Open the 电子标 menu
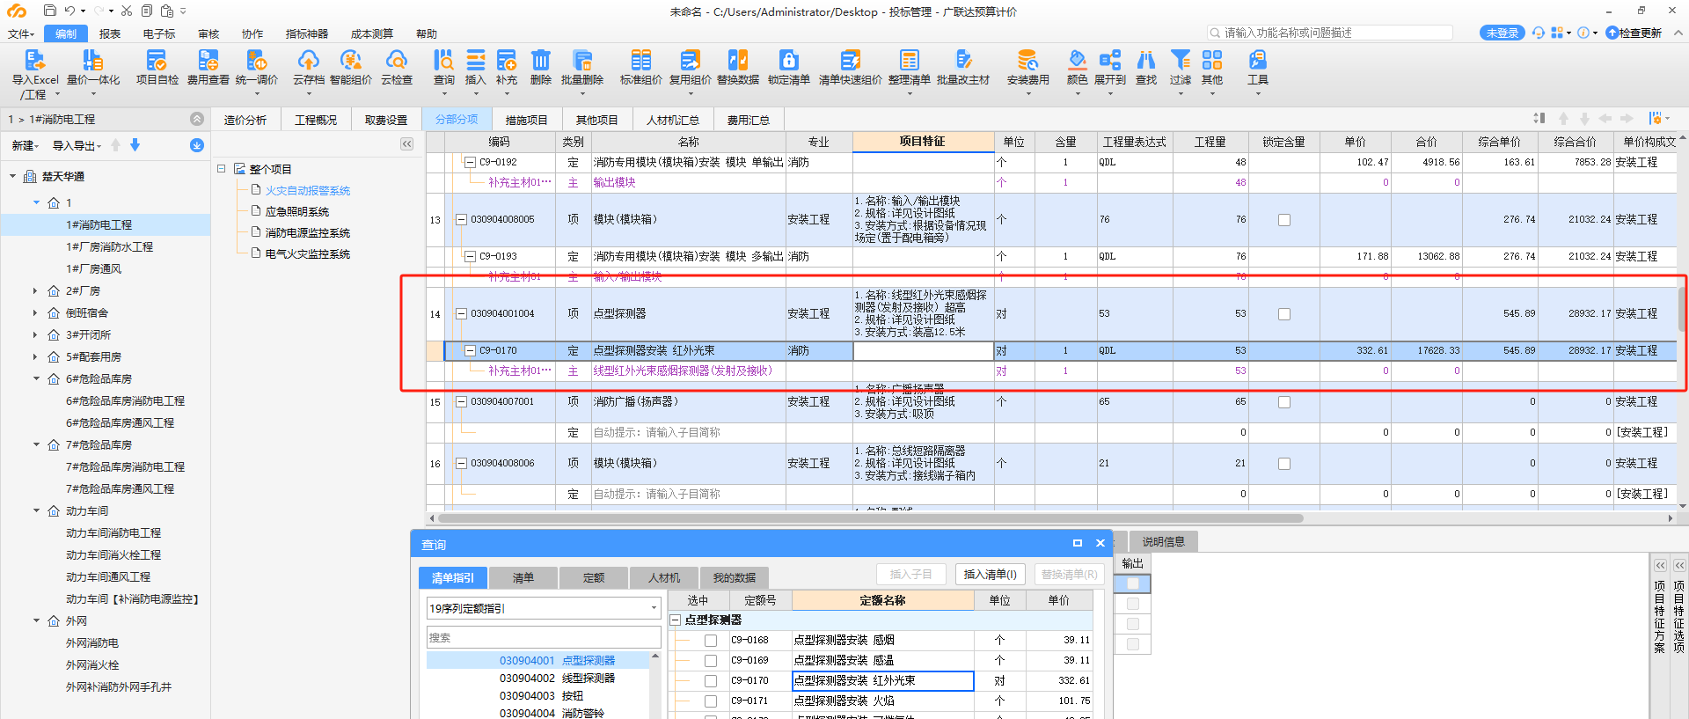The height and width of the screenshot is (719, 1689). [x=159, y=33]
